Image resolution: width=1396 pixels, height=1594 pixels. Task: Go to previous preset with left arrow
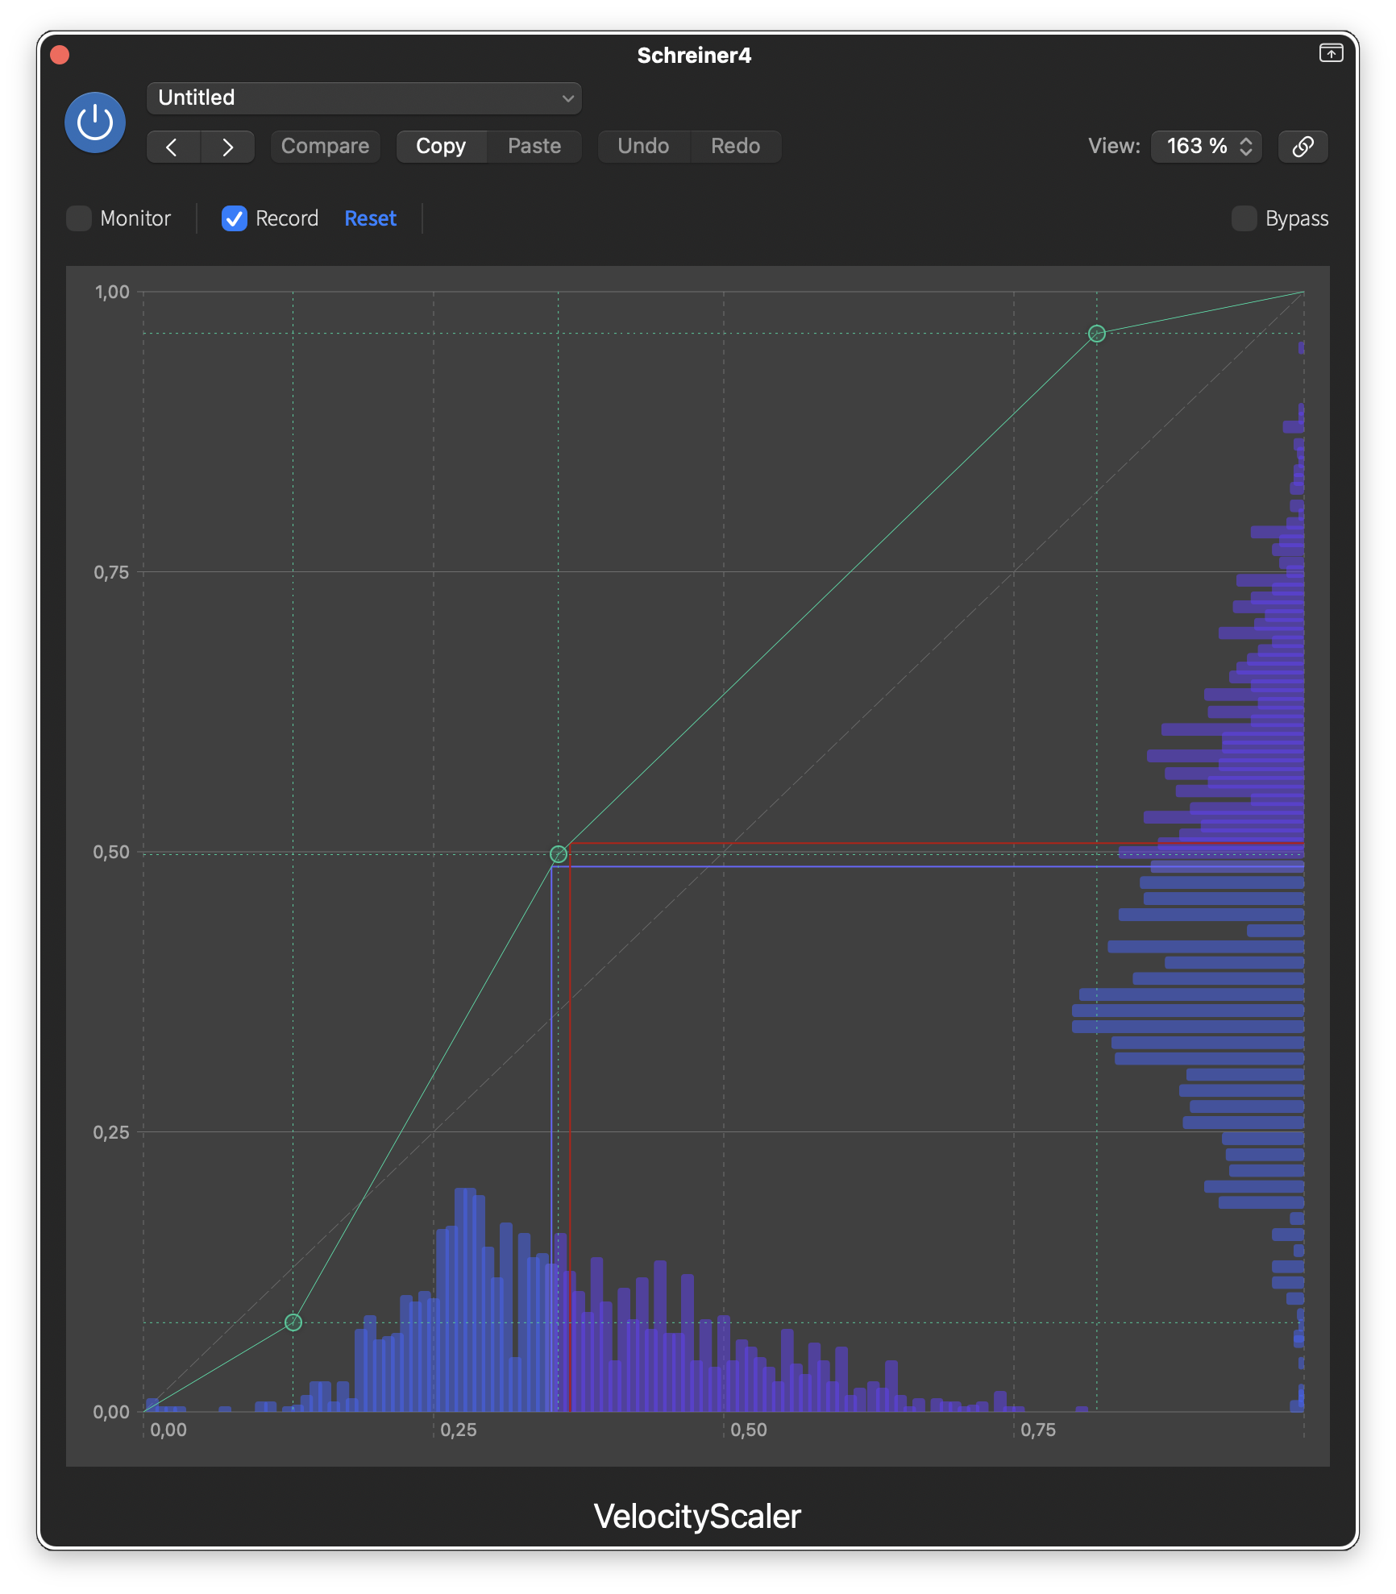coord(173,147)
